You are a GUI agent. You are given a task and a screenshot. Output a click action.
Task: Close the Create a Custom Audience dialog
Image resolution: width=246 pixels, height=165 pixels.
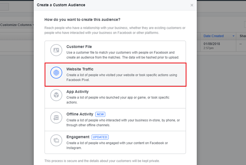[x=192, y=5]
